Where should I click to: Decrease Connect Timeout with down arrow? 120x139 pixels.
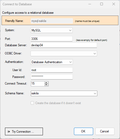coord(46,85)
